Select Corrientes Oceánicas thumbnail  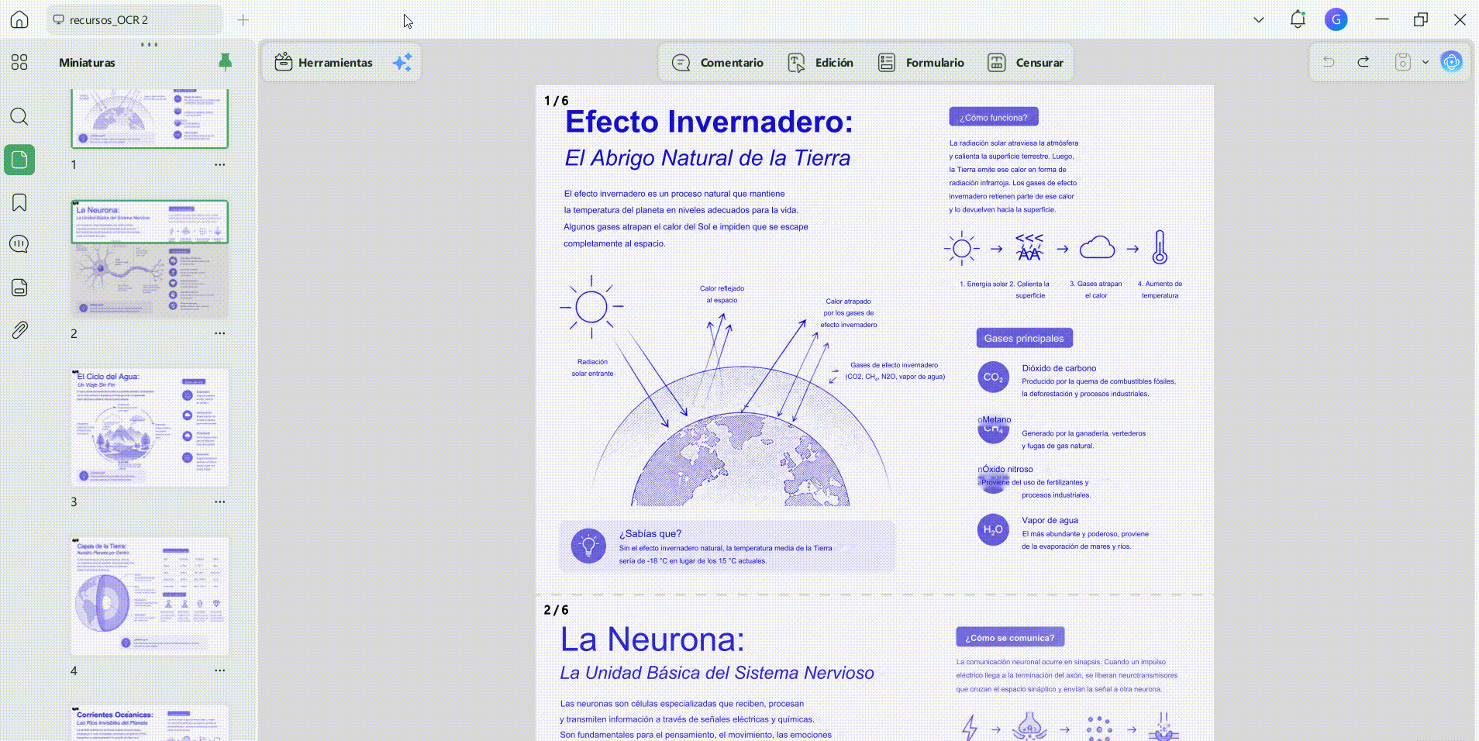(150, 722)
